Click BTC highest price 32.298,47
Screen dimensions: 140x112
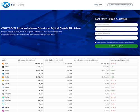click(105, 64)
